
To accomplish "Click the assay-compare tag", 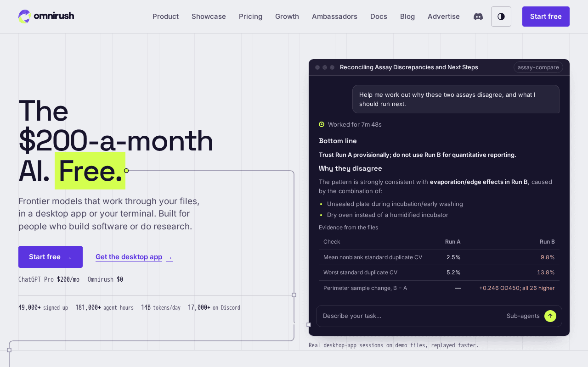I will pos(538,67).
